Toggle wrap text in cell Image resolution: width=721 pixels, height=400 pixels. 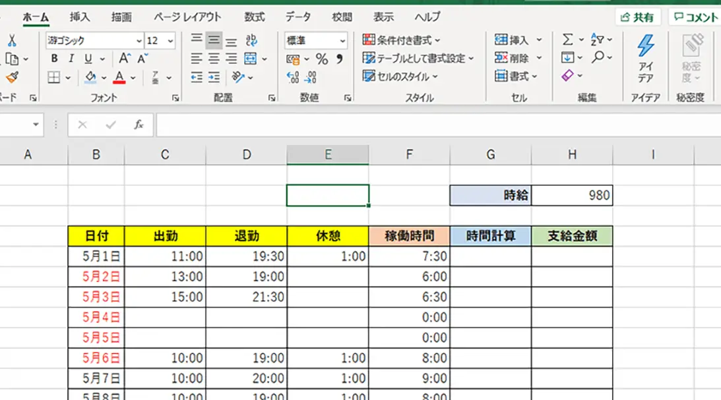click(x=251, y=41)
